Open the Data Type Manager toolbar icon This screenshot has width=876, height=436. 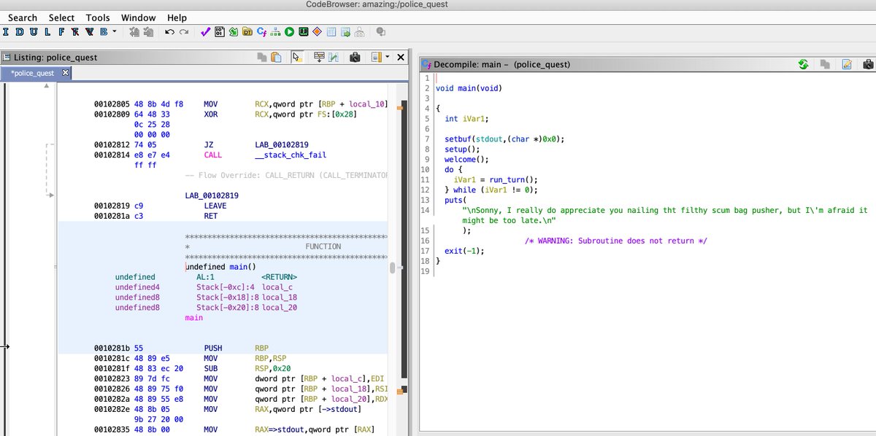(247, 32)
